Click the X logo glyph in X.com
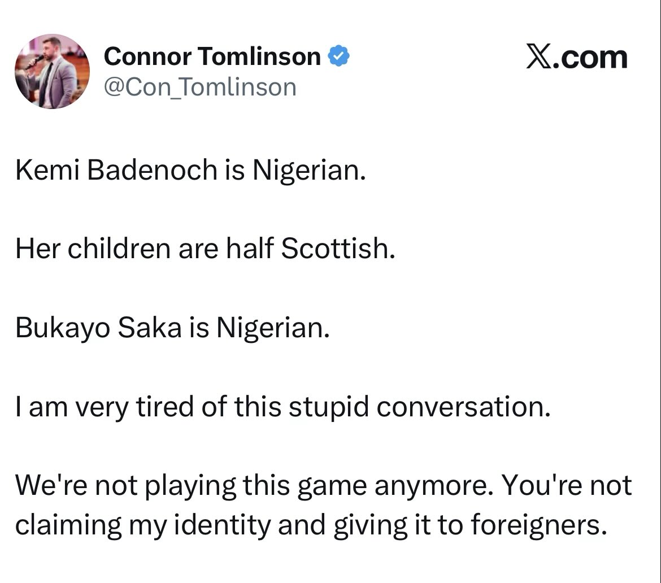Image resolution: width=661 pixels, height=583 pixels. pos(539,57)
